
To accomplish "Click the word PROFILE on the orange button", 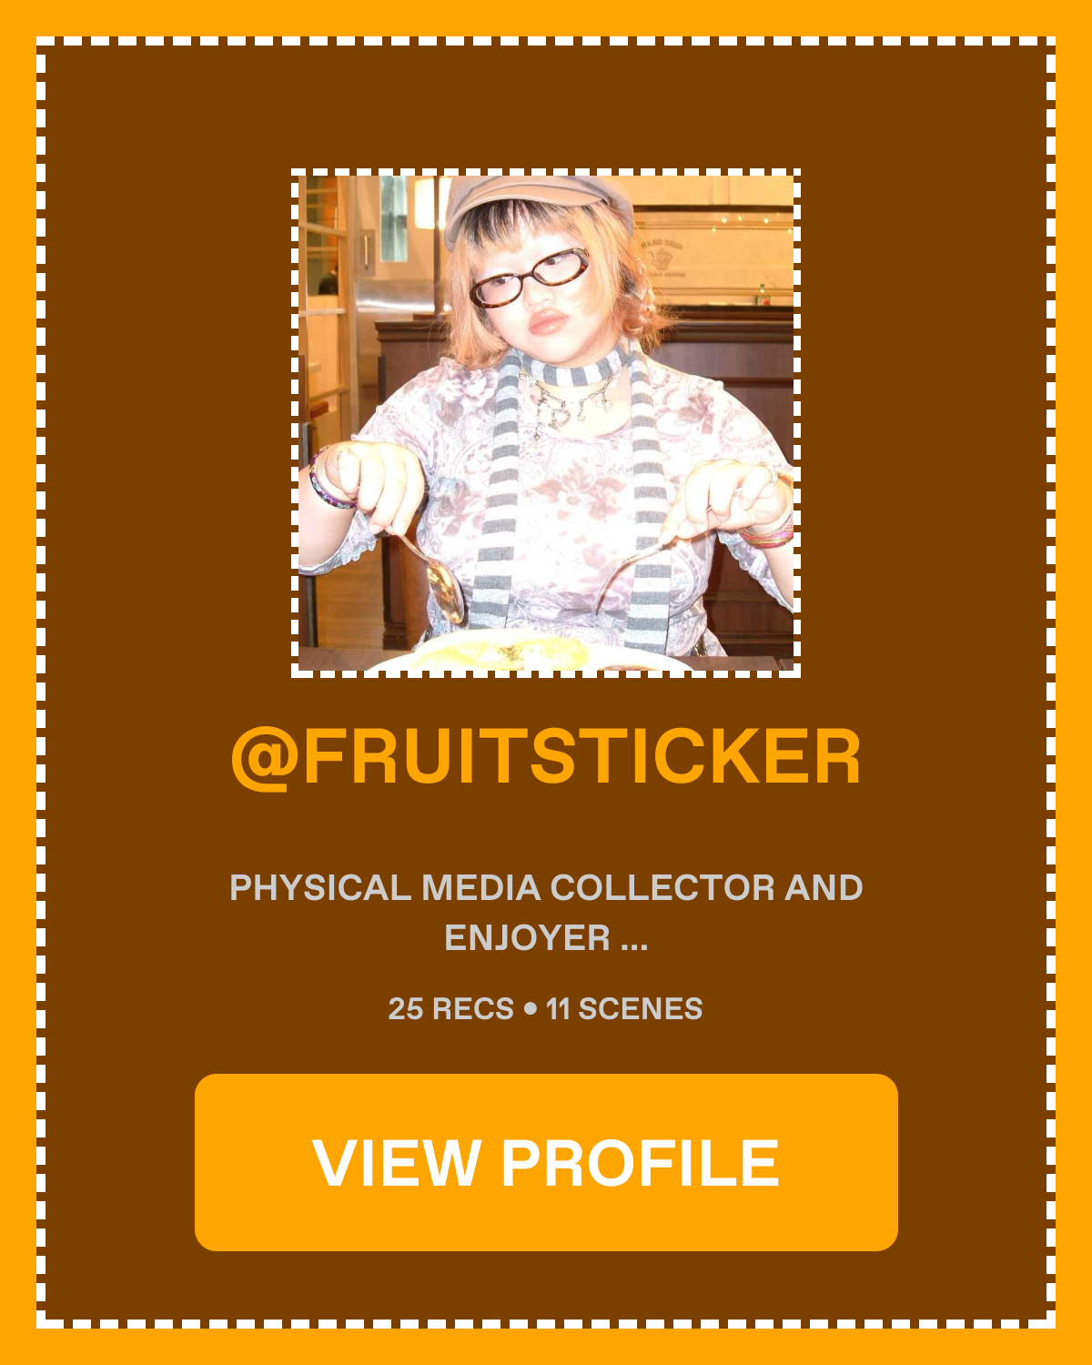I will point(641,1163).
